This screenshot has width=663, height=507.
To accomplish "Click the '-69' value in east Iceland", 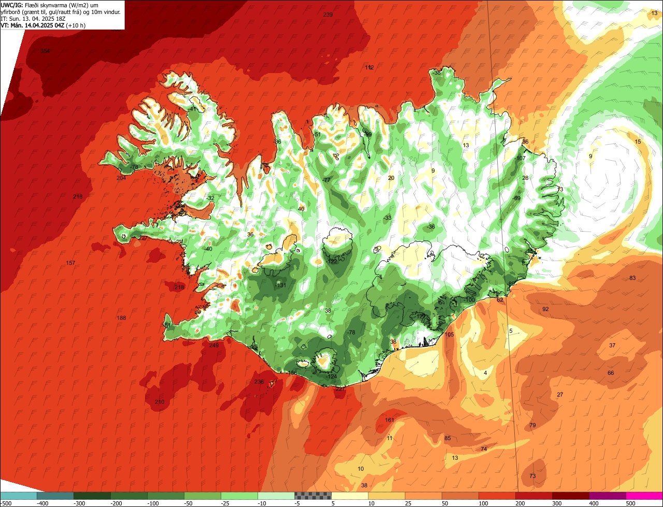I will [516, 198].
